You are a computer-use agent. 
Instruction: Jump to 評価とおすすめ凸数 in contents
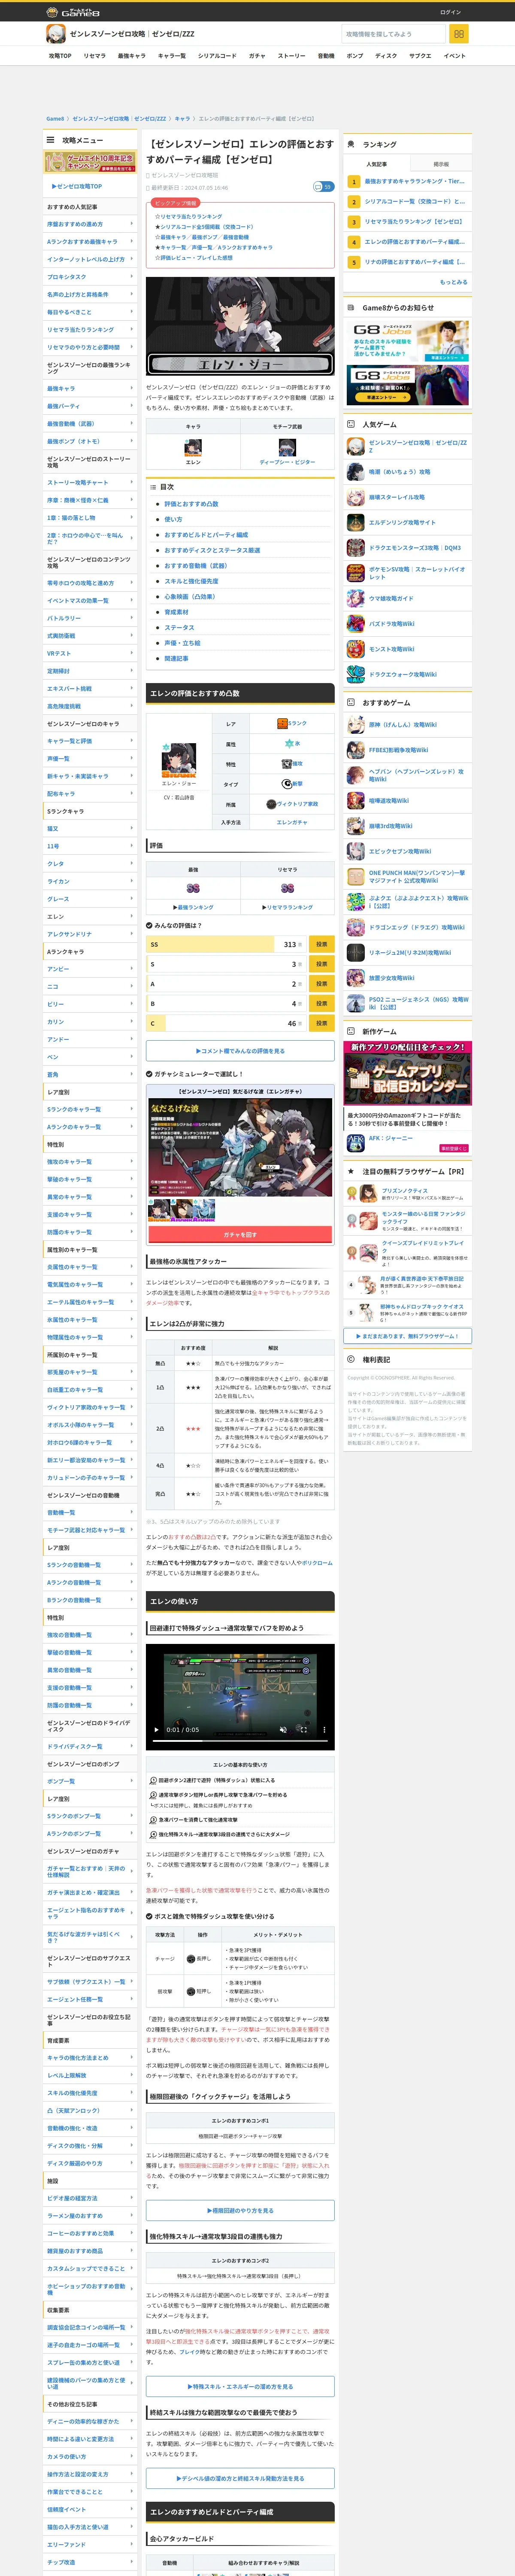(191, 504)
